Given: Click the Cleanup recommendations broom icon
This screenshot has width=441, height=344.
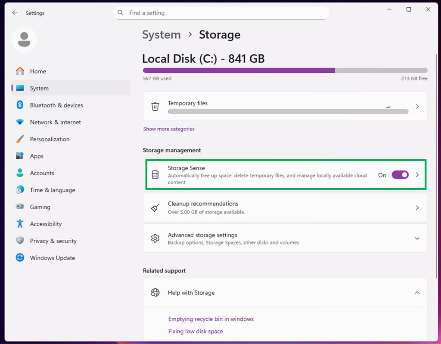Looking at the screenshot, I should click(x=155, y=207).
